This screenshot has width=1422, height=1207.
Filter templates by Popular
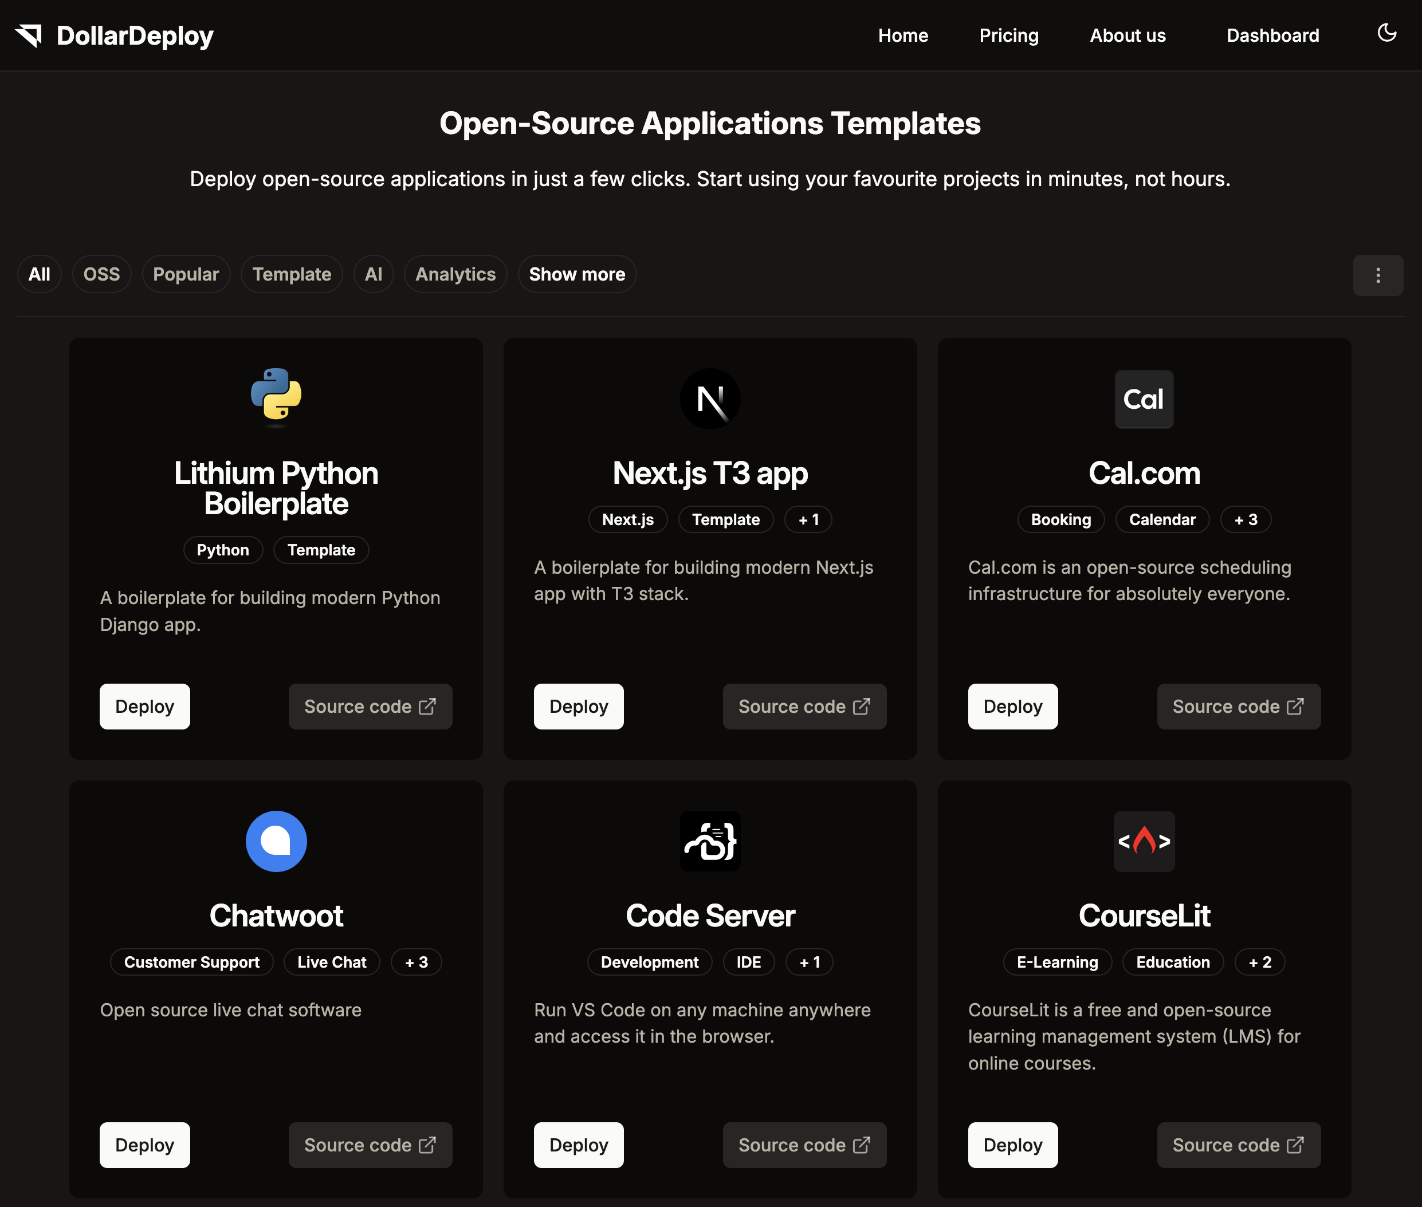[x=186, y=274]
